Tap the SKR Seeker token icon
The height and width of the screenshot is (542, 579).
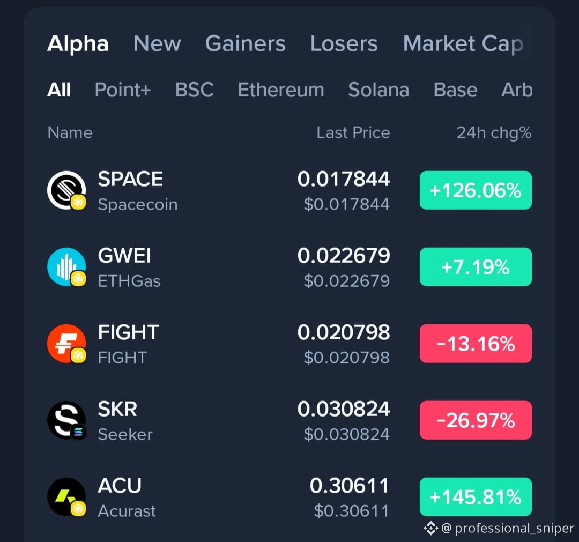pyautogui.click(x=66, y=420)
